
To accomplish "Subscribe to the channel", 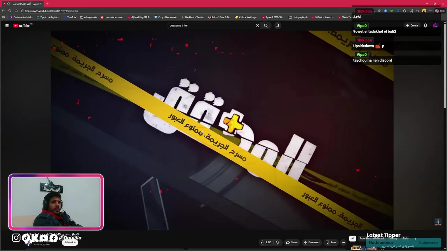I will click(x=70, y=242).
